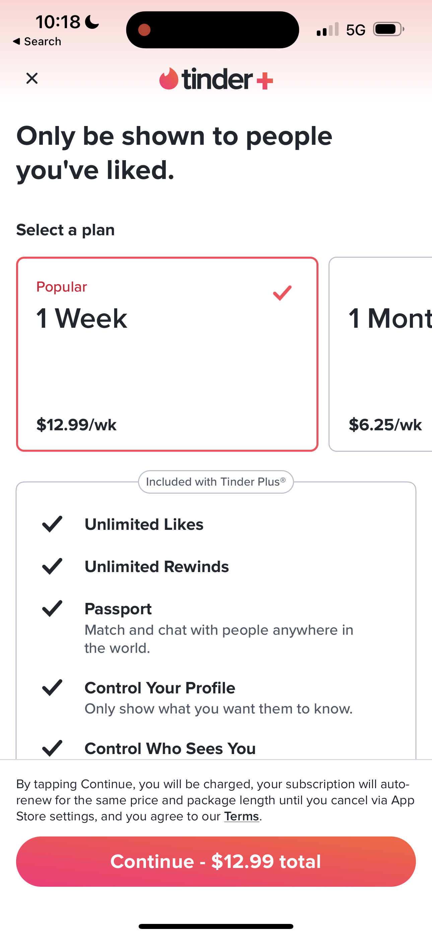Tap the $12.99/wk price label
432x937 pixels.
coord(76,425)
